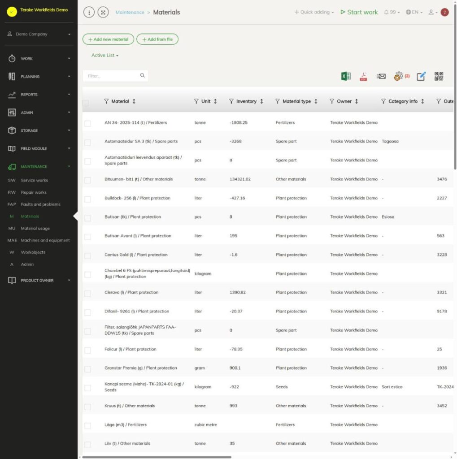Screen dimensions: 457x459
Task: Open the Kruus (t) material row
Action: 130,406
